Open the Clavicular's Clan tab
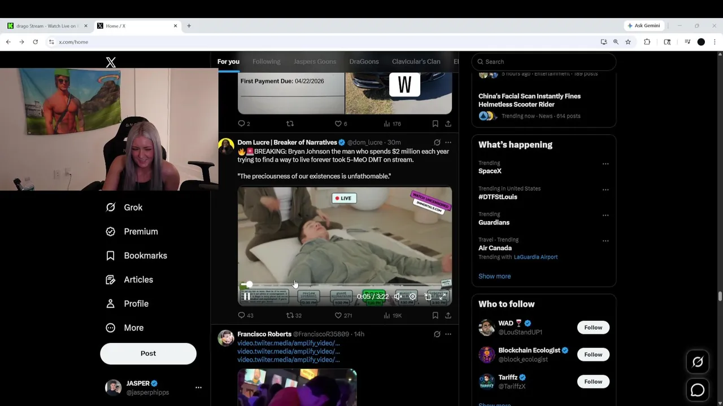The width and height of the screenshot is (723, 406). (x=416, y=61)
